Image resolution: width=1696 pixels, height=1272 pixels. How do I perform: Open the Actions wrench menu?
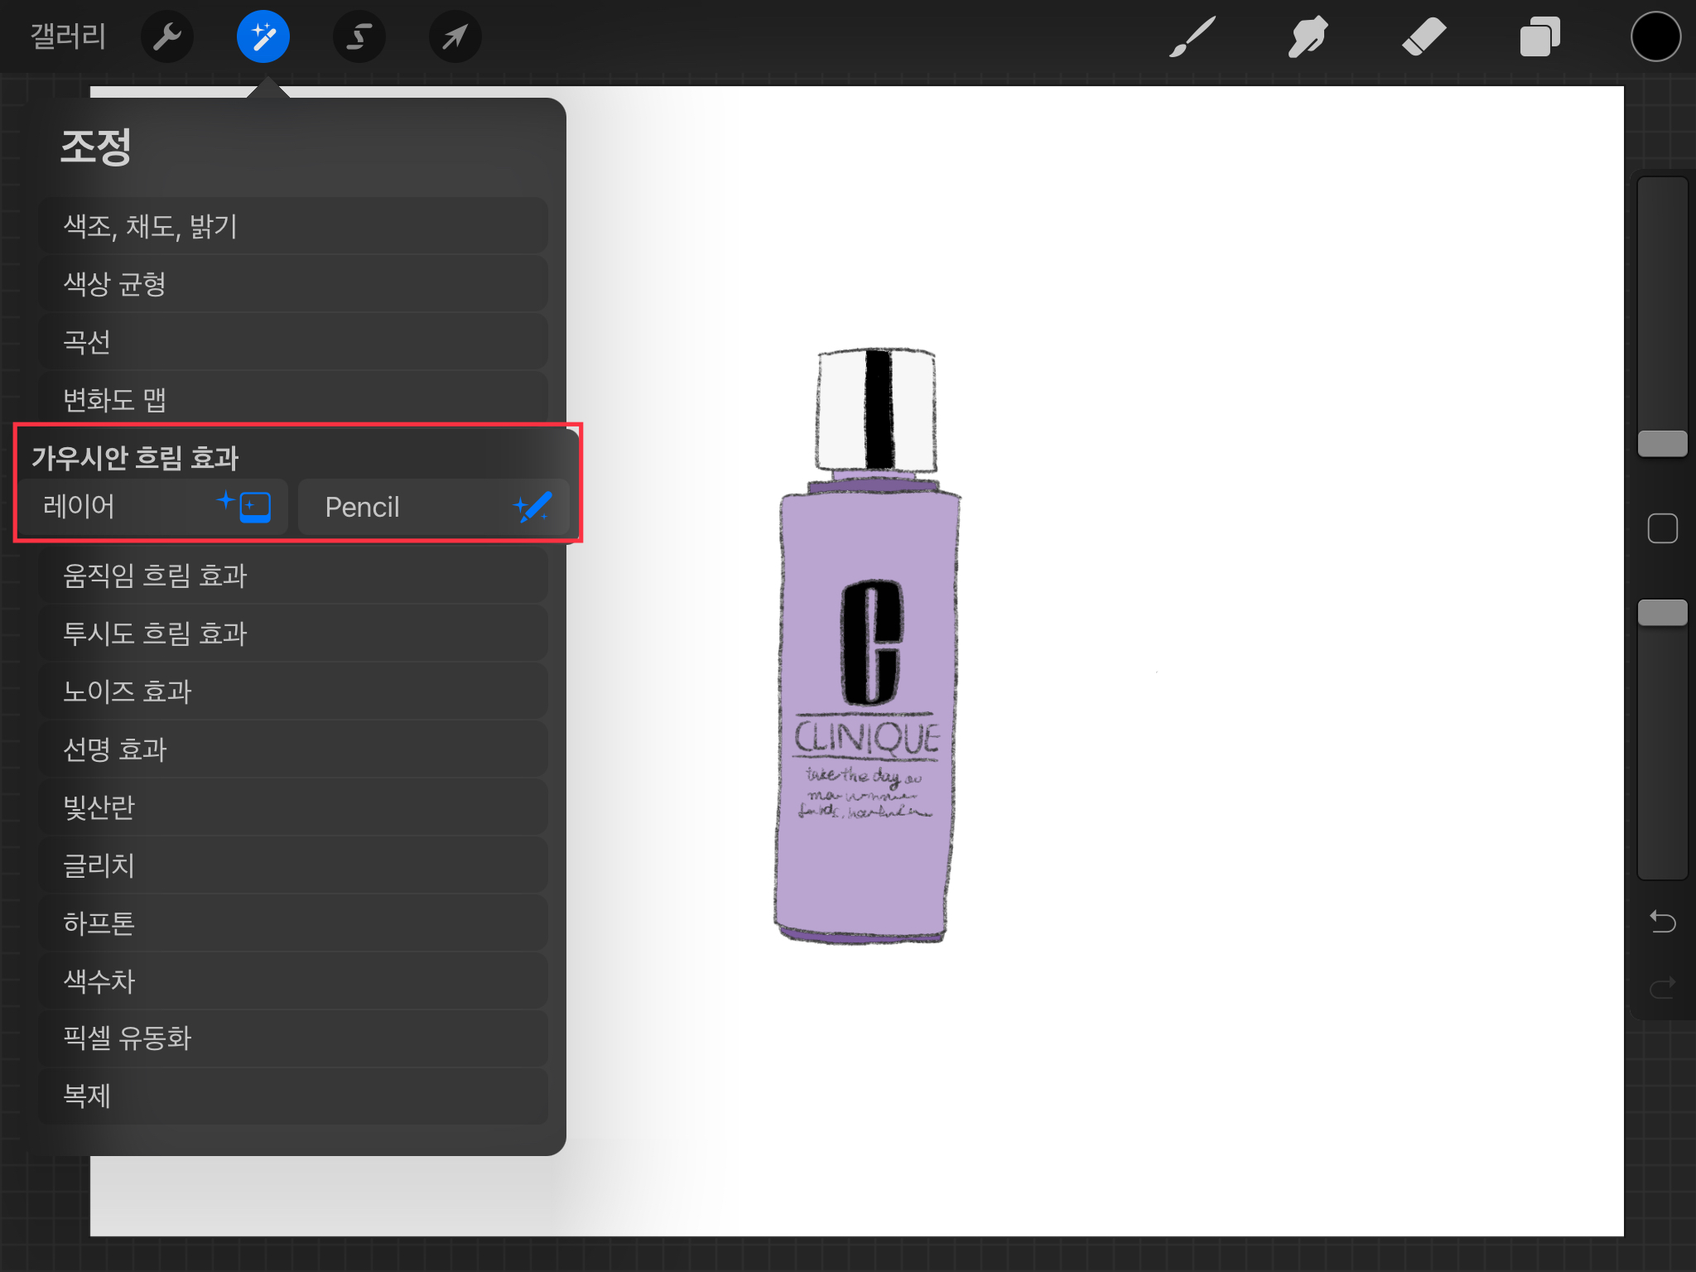[x=167, y=37]
